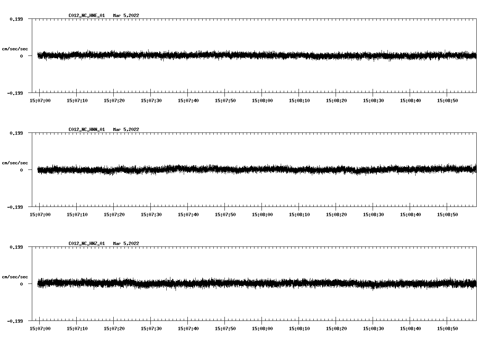The height and width of the screenshot is (342, 503).
Task: Click the zero axis label on HNZ plot
Action: (21, 284)
